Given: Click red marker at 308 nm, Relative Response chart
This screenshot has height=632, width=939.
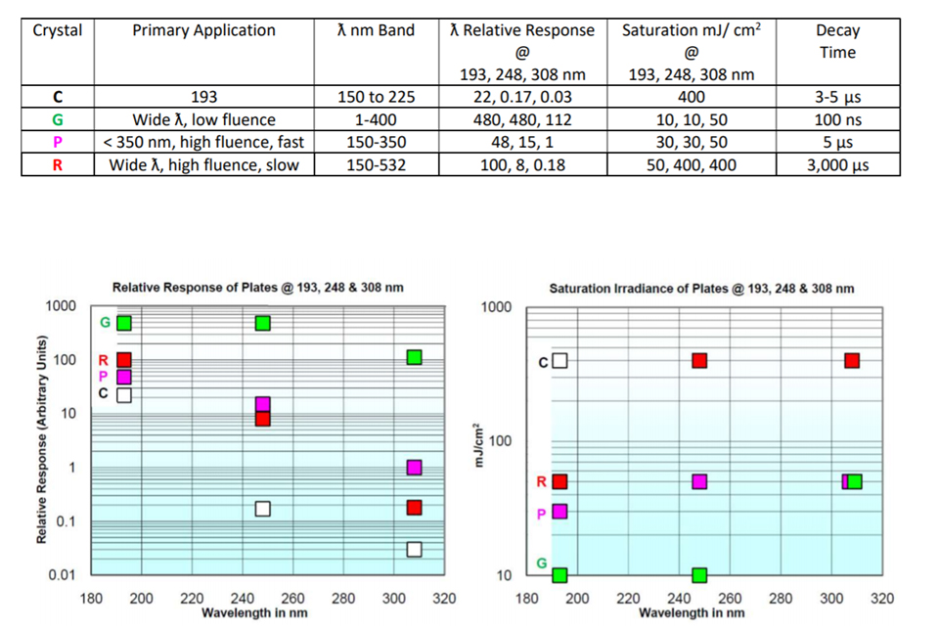Looking at the screenshot, I should click(415, 508).
